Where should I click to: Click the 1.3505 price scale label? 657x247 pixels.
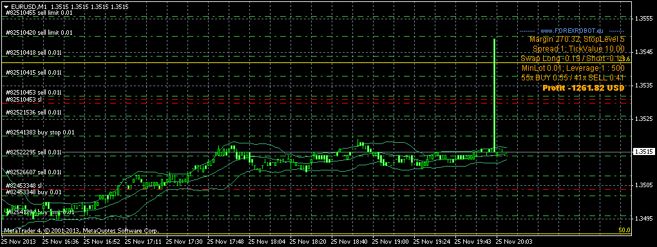(644, 185)
